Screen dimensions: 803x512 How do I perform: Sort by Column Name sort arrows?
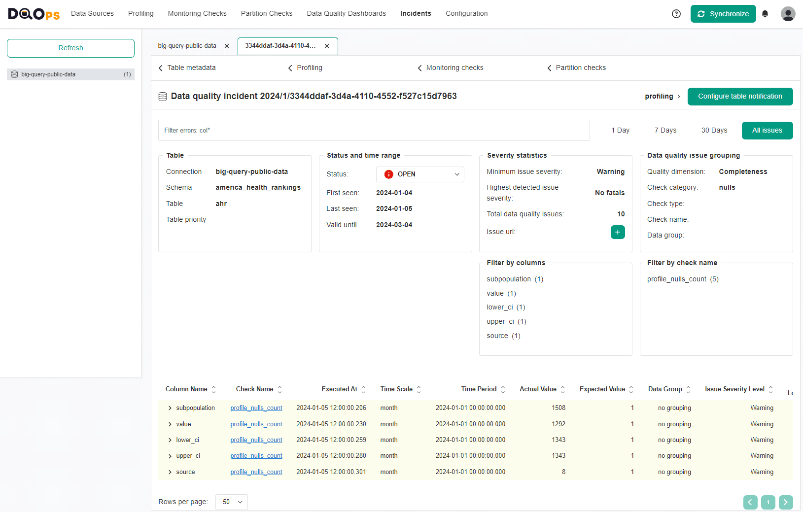pos(214,389)
